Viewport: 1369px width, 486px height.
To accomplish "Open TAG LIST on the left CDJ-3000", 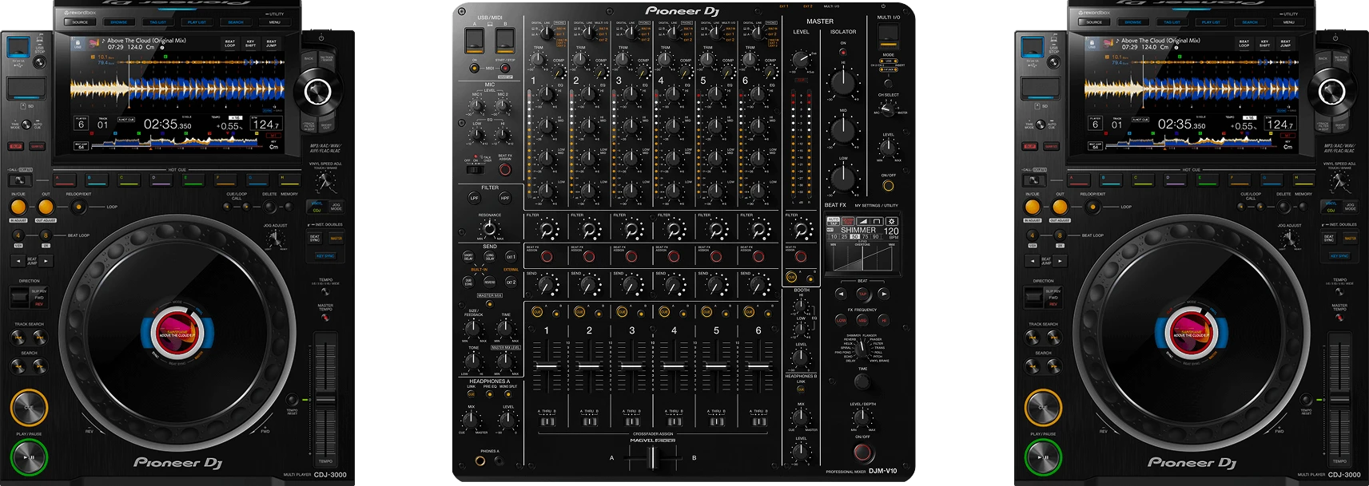I will tap(158, 22).
